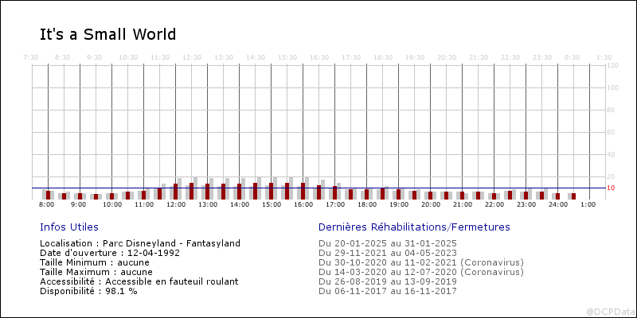637x318 pixels.
Task: Click the Infos Utiles heading
Action: click(x=69, y=227)
